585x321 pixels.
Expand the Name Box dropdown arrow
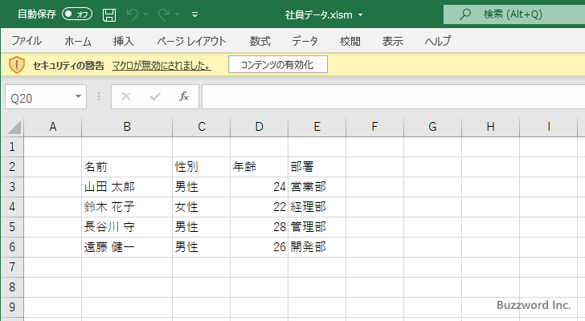(x=78, y=96)
